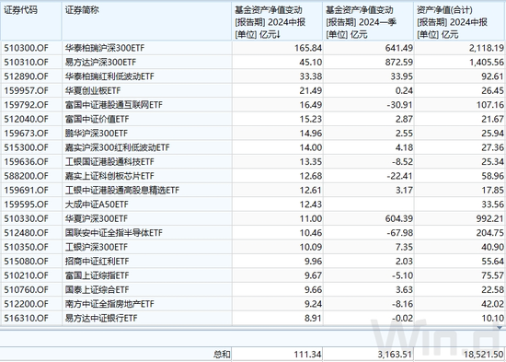Select code 159636.OF
The height and width of the screenshot is (362, 506).
click(26, 162)
